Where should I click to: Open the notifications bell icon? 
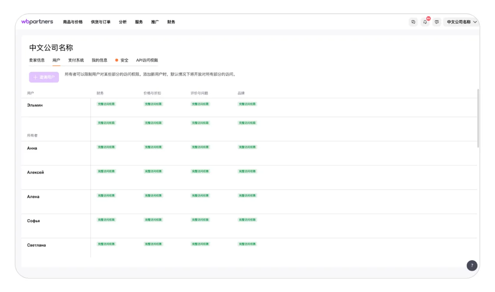click(x=425, y=22)
